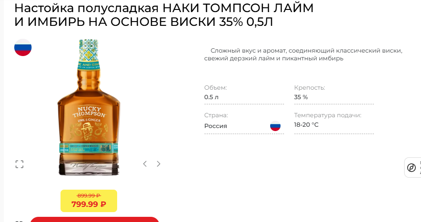Advance to the next product photo

pyautogui.click(x=158, y=164)
